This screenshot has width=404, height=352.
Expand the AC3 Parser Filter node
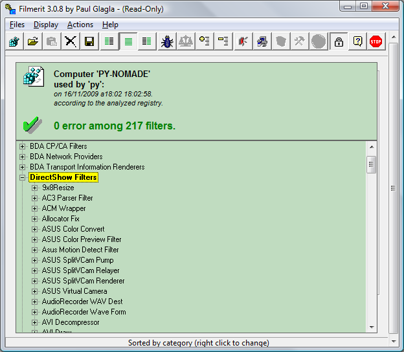click(34, 198)
